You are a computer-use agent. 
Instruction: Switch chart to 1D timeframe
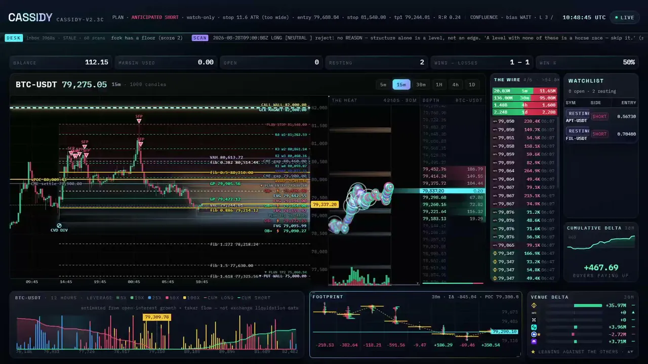pyautogui.click(x=472, y=84)
